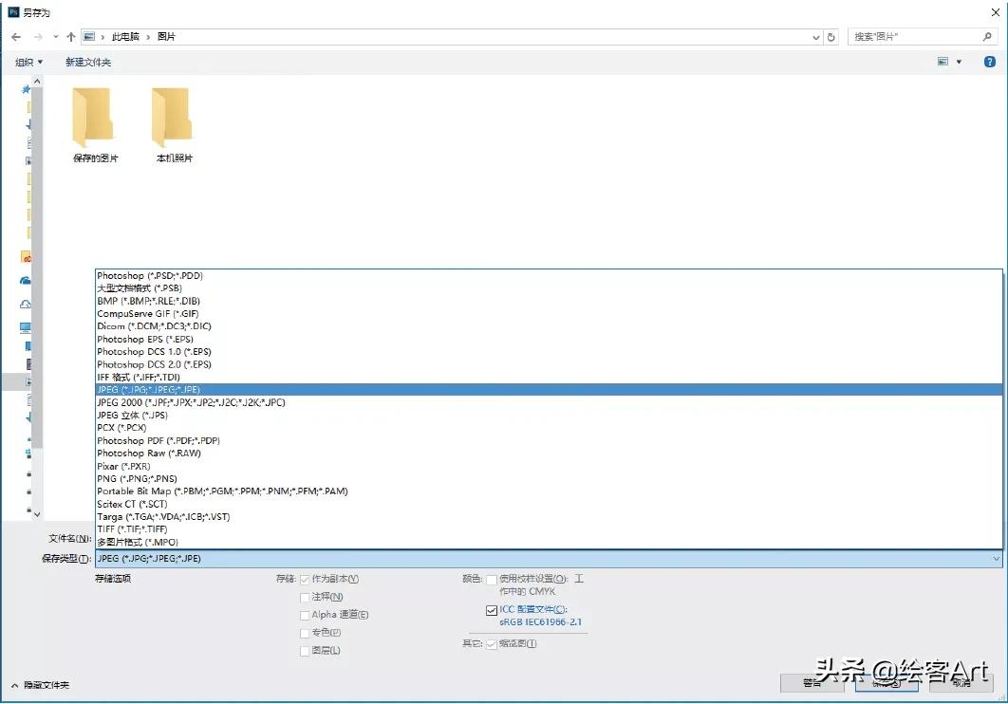
Task: Open the 组织 menu
Action: 28,62
